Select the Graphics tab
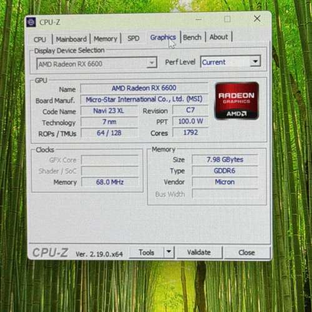The height and width of the screenshot is (312, 312). [163, 37]
